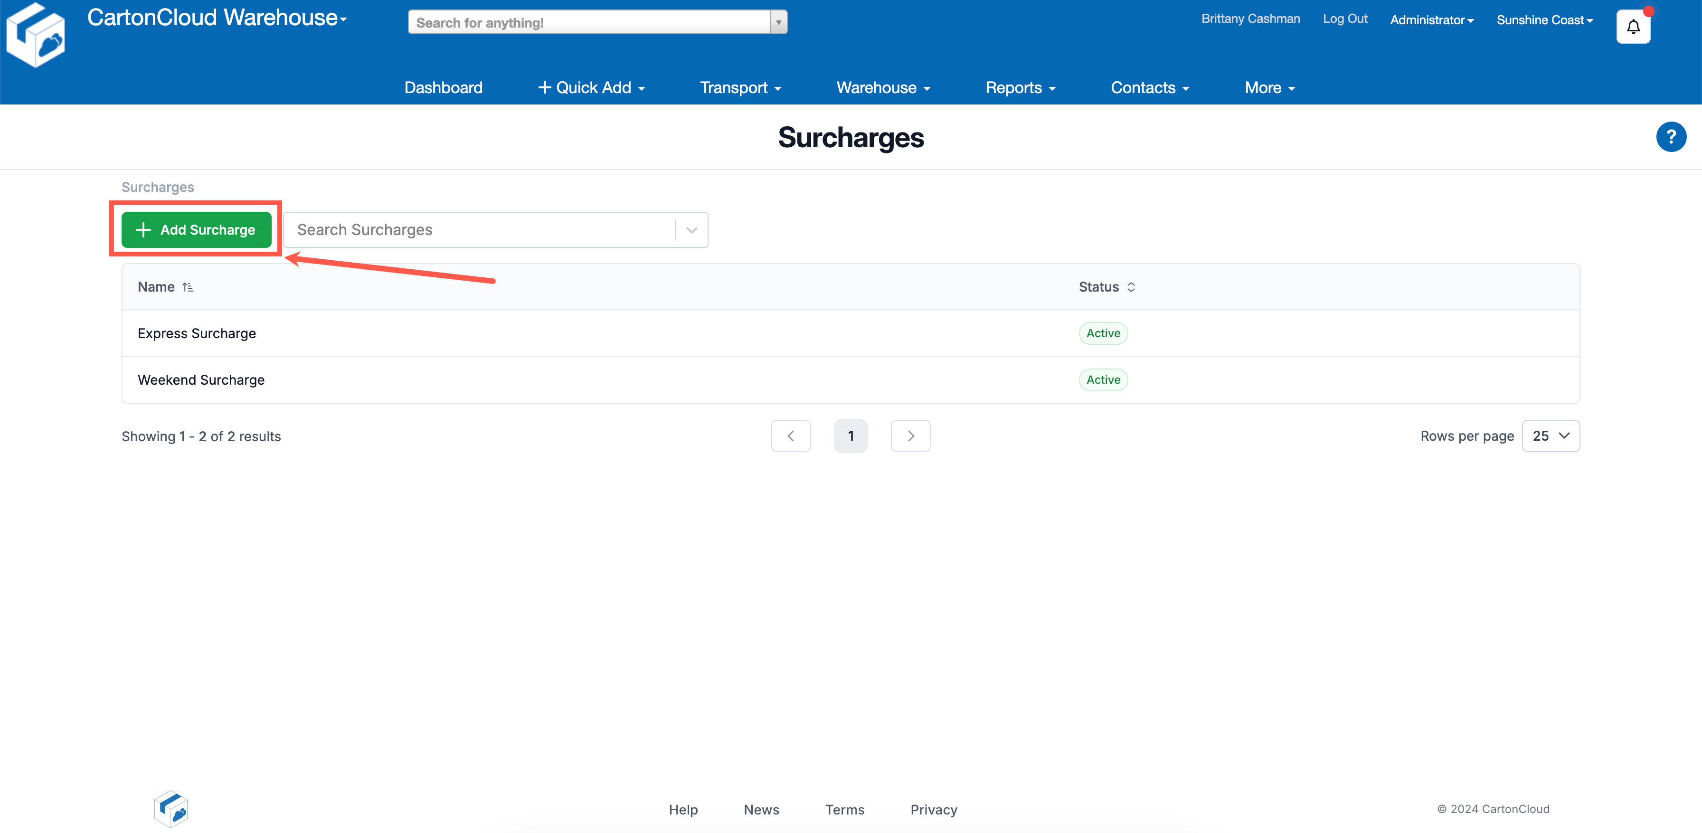Image resolution: width=1702 pixels, height=833 pixels.
Task: Select page 1 in pagination
Action: click(x=851, y=436)
